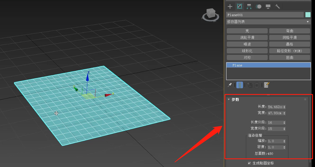Click the Plane001 object name field
This screenshot has width=315, height=167.
[265, 15]
